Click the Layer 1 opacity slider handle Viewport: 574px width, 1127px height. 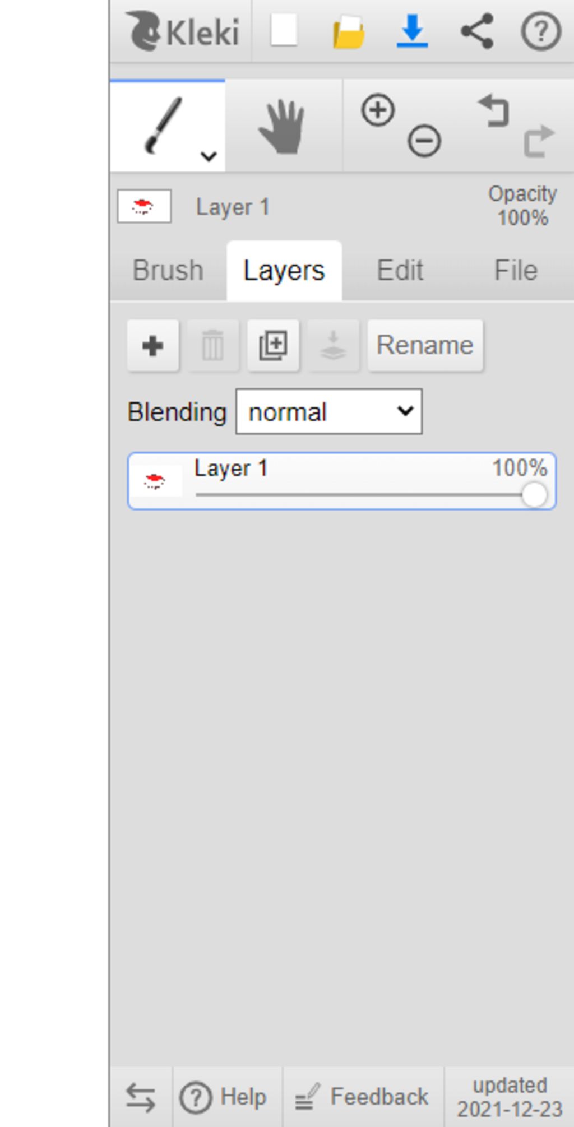pyautogui.click(x=534, y=495)
